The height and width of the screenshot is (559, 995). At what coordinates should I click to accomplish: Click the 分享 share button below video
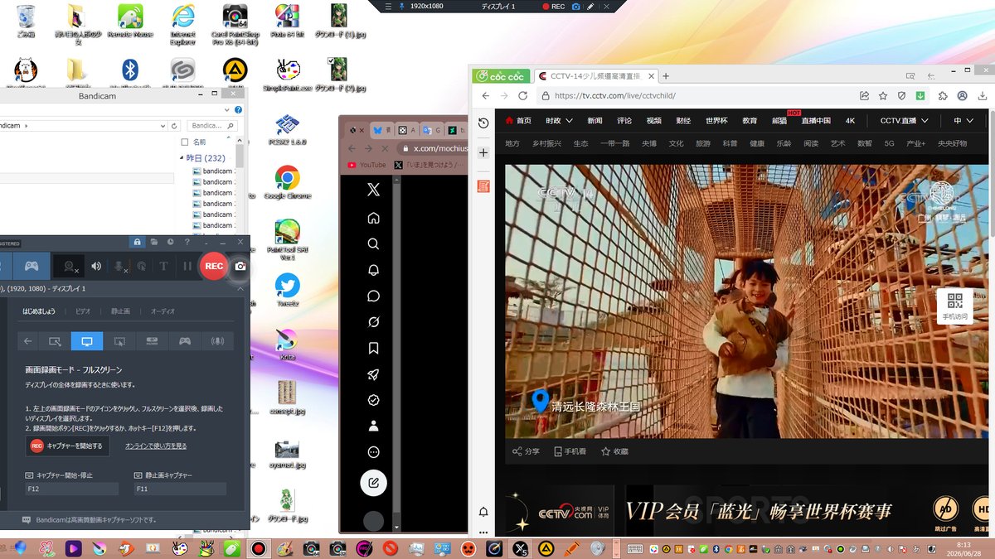coord(526,451)
